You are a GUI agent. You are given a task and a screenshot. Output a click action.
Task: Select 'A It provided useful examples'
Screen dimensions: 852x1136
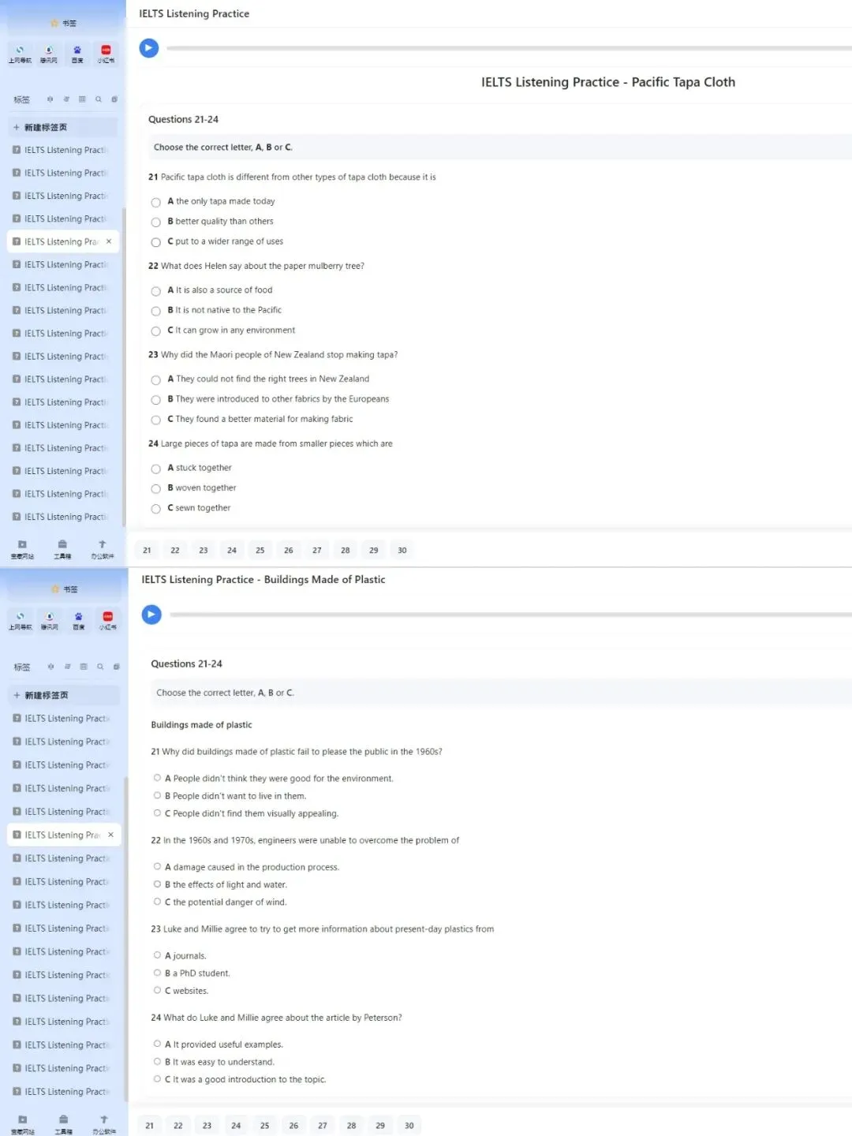pos(157,1043)
